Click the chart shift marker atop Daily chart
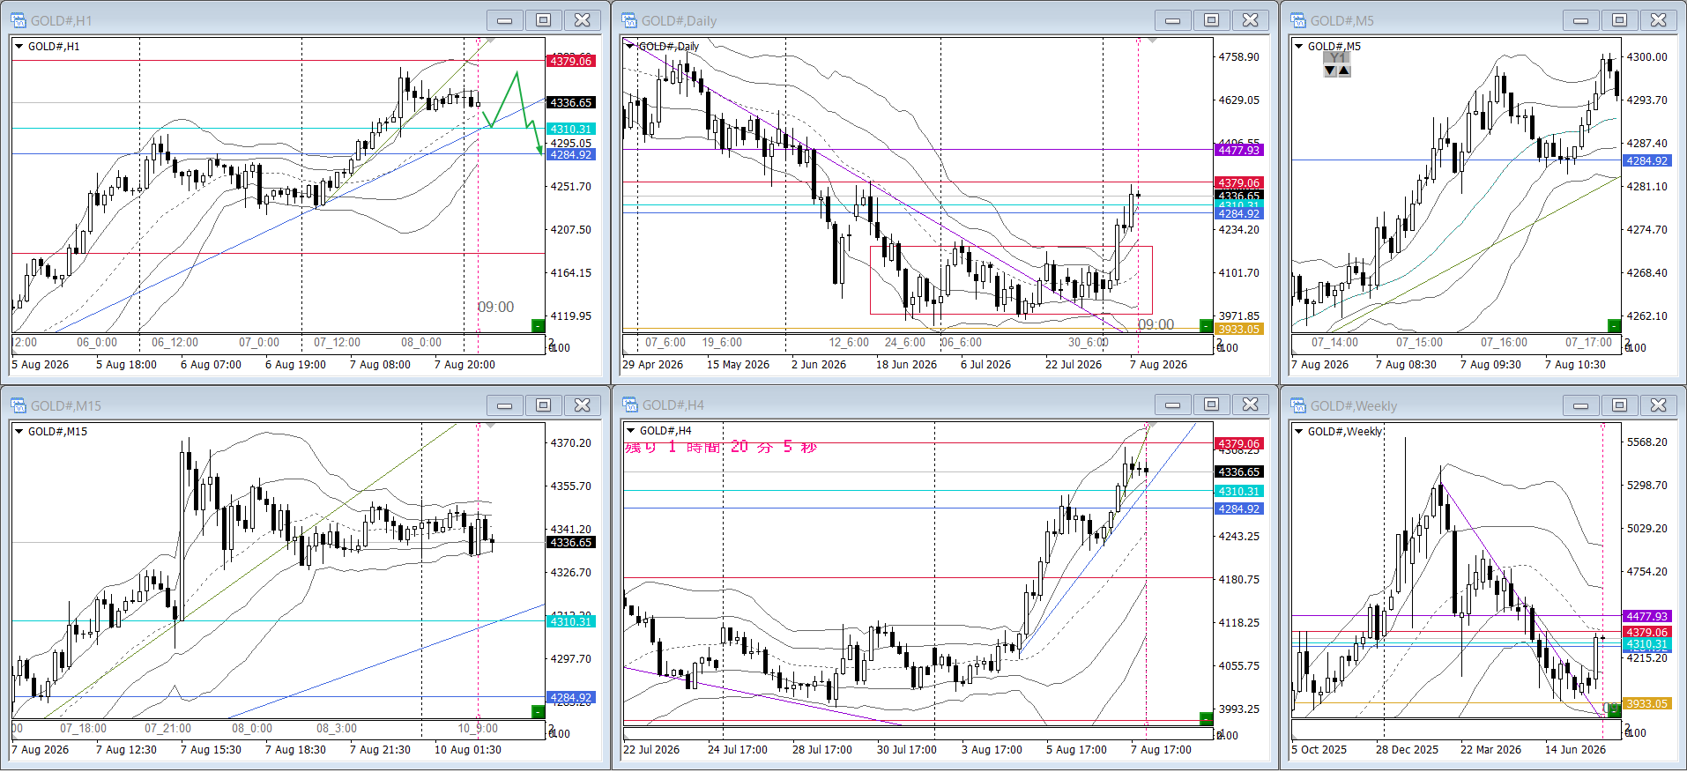Image resolution: width=1687 pixels, height=772 pixels. point(1150,41)
